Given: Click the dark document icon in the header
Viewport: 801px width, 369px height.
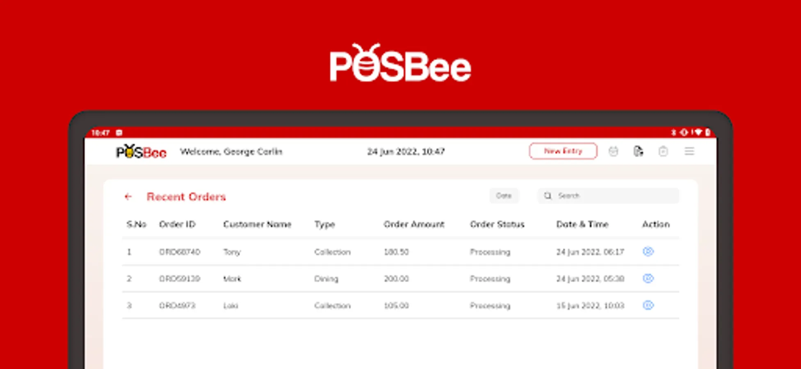Looking at the screenshot, I should pyautogui.click(x=638, y=151).
